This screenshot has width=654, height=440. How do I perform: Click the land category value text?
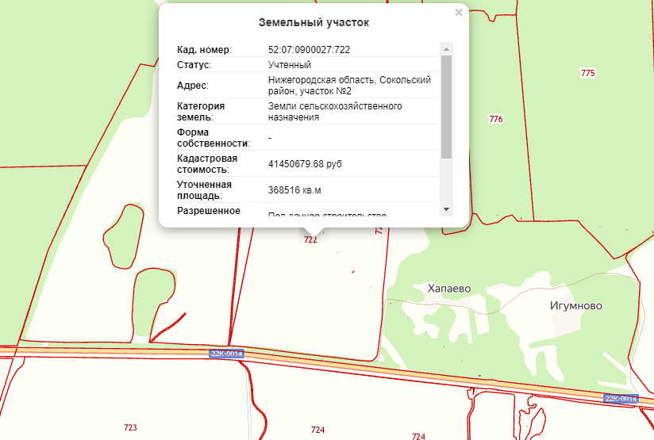[x=335, y=112]
